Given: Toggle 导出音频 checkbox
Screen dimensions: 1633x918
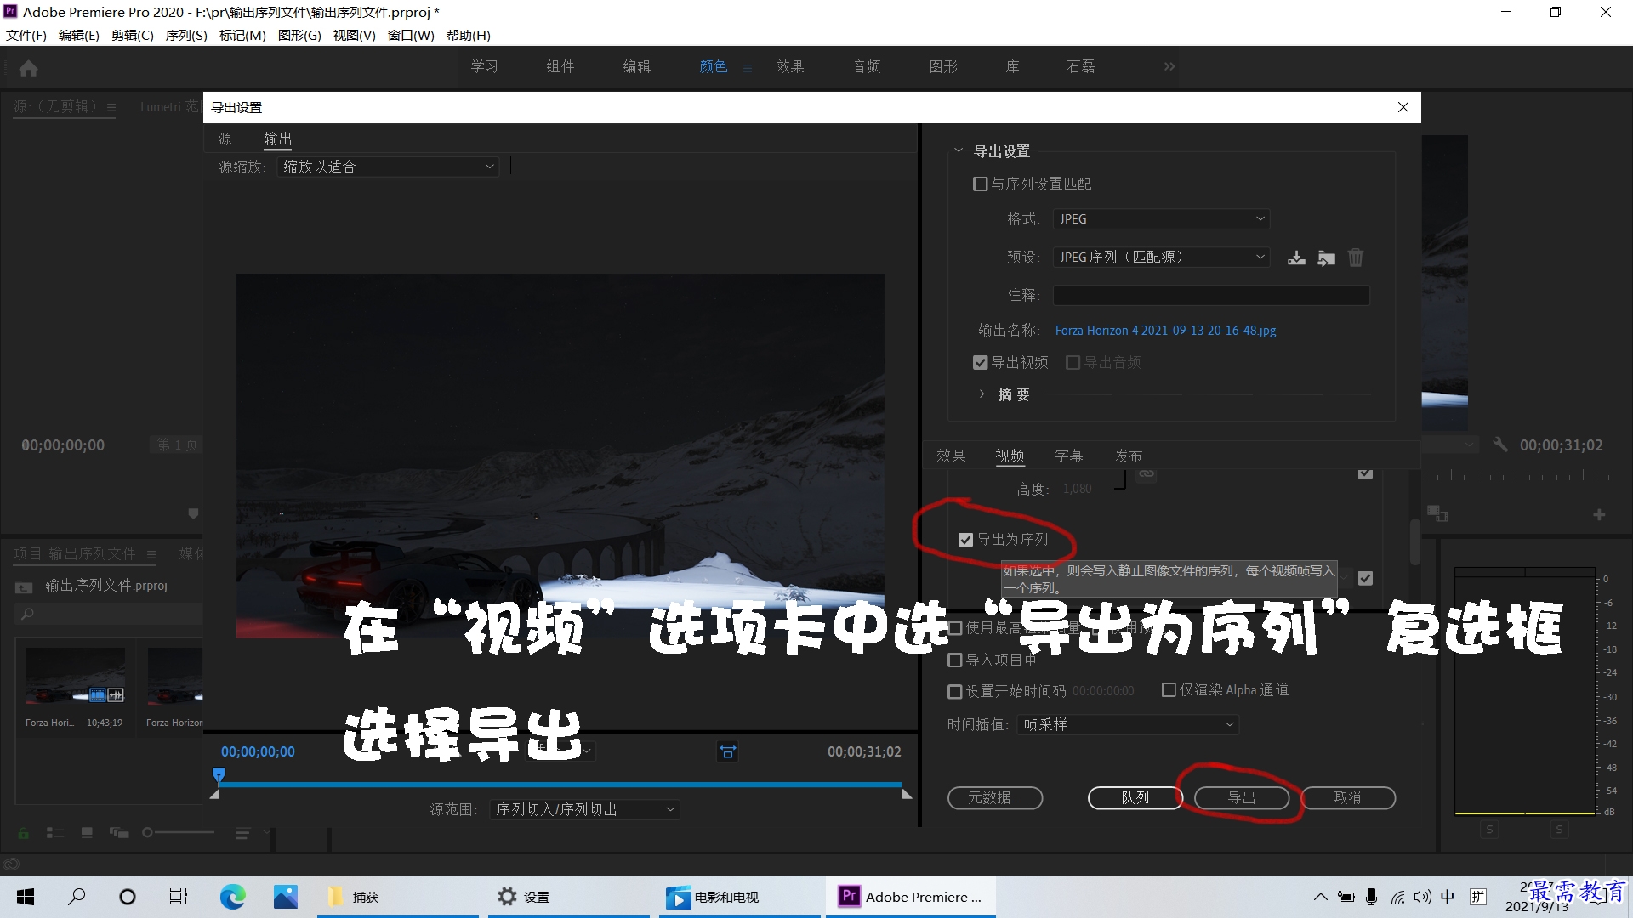Looking at the screenshot, I should coord(1073,363).
